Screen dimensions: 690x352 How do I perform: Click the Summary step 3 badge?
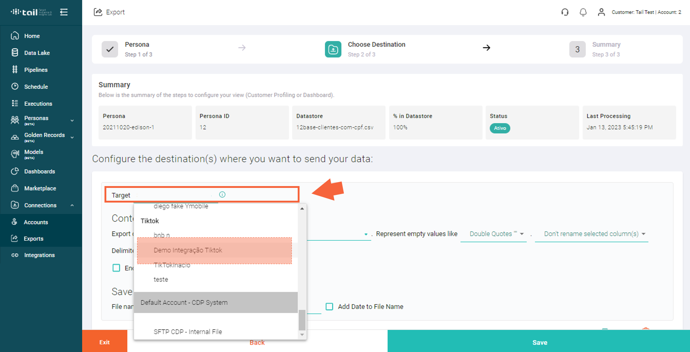click(577, 49)
